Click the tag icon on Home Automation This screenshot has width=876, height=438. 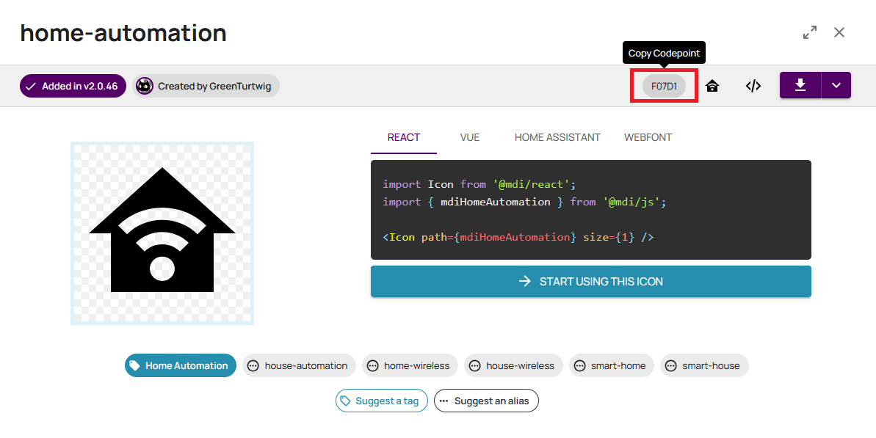pyautogui.click(x=136, y=365)
